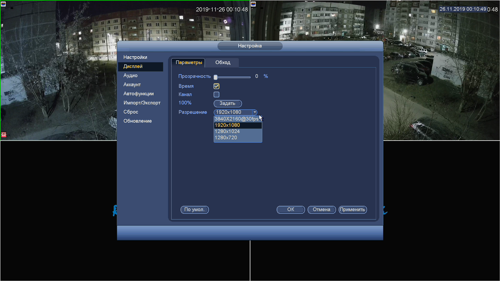The height and width of the screenshot is (281, 500).
Task: Click the Канал label
Action: [x=185, y=94]
